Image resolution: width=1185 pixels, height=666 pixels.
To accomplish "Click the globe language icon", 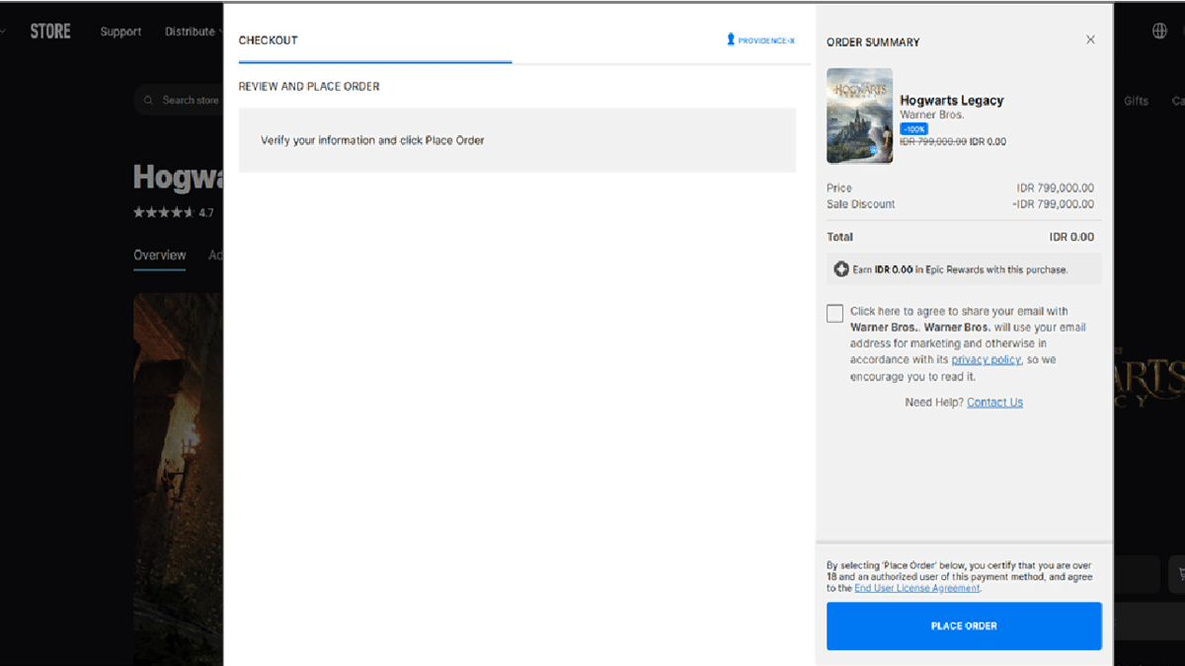I will (x=1159, y=32).
